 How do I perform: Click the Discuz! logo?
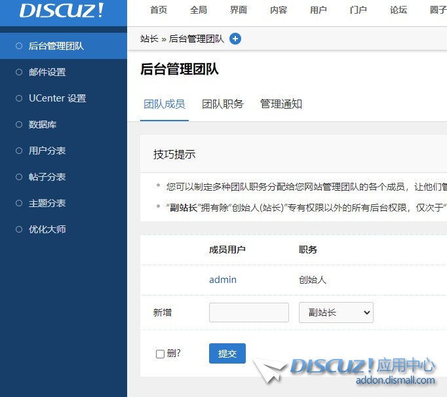coord(62,10)
